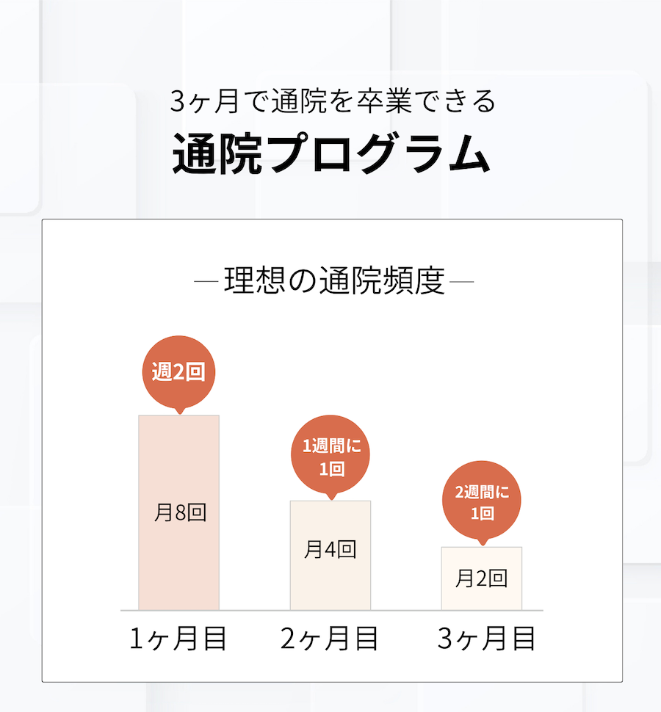Click the 1週間に1回 orange bubble
The width and height of the screenshot is (661, 712).
click(x=330, y=454)
